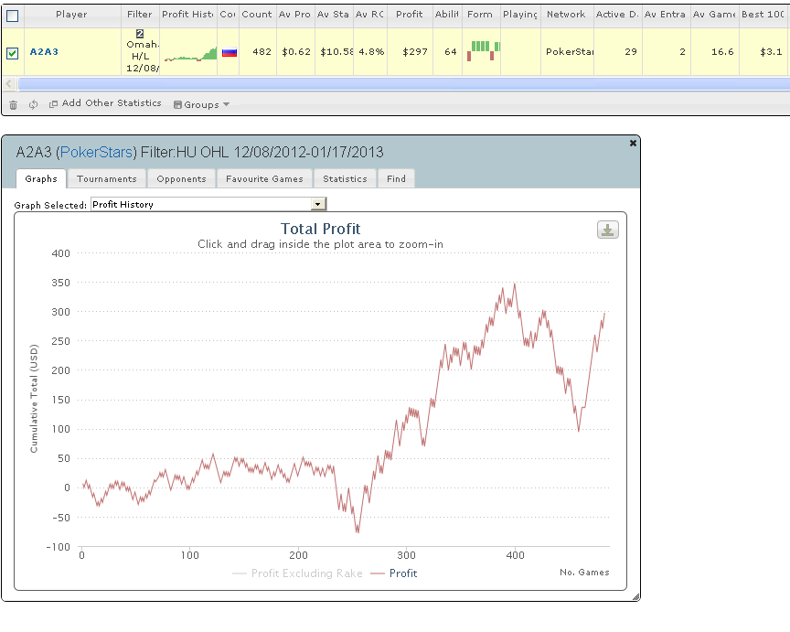
Task: Click Add Other Statistics button
Action: (105, 103)
